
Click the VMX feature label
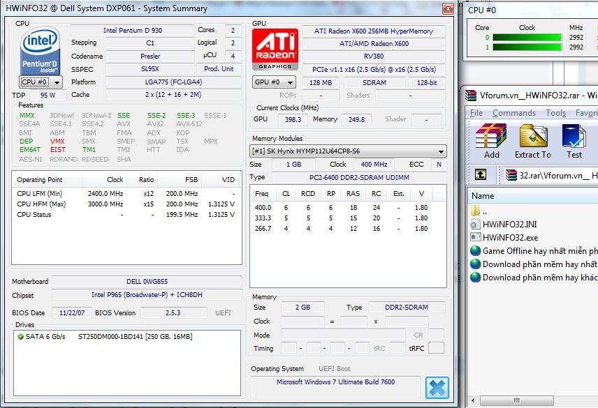pyautogui.click(x=57, y=141)
